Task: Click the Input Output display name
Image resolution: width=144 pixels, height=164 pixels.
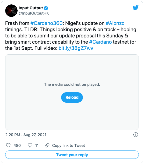Action: (31, 8)
